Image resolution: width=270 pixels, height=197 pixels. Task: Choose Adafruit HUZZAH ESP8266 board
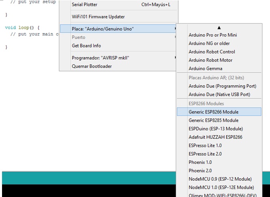click(215, 137)
